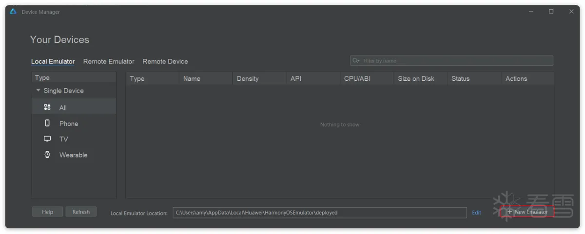Click the Phone device icon
585x234 pixels.
coord(47,123)
